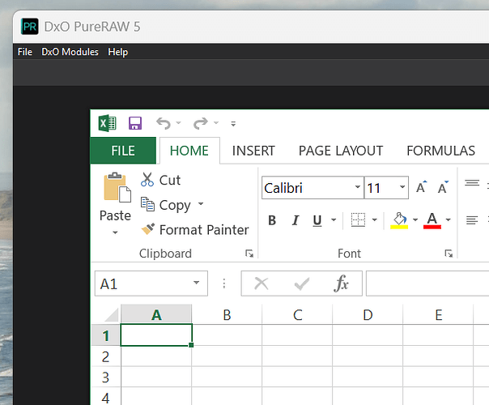Select column D header
The width and height of the screenshot is (489, 405).
coord(368,315)
